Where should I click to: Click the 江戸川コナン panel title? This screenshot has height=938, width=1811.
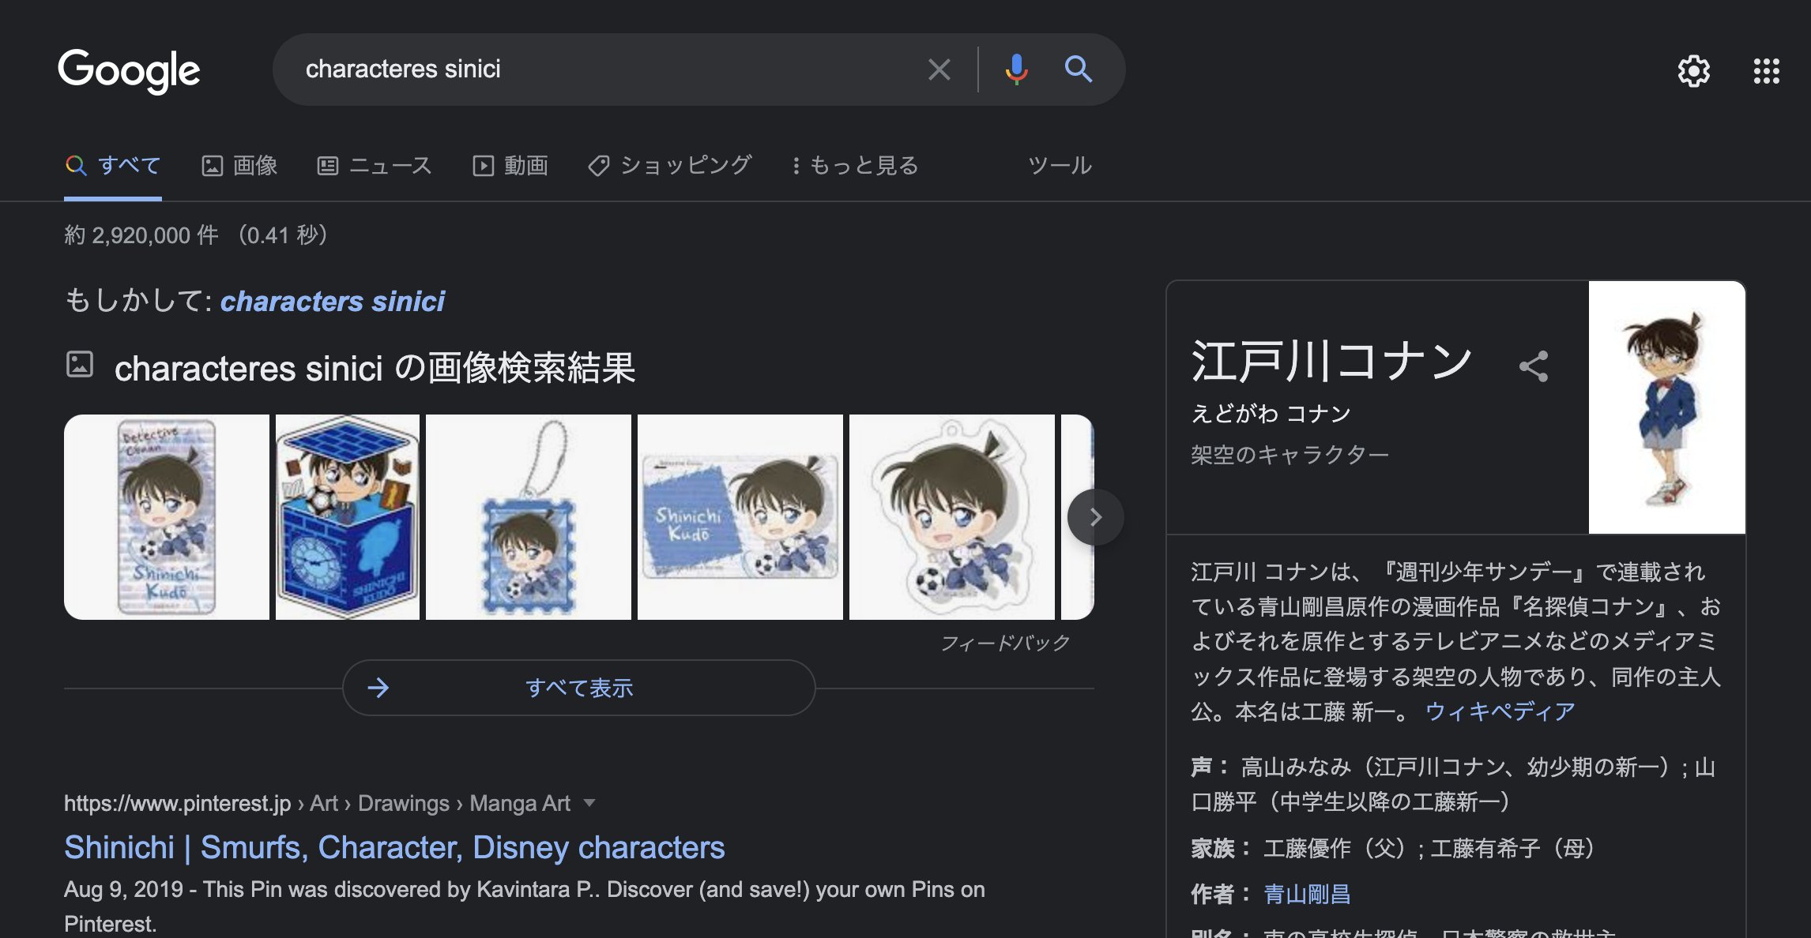(x=1332, y=362)
